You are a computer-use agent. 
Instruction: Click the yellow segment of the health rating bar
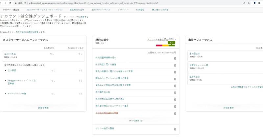point(165,46)
